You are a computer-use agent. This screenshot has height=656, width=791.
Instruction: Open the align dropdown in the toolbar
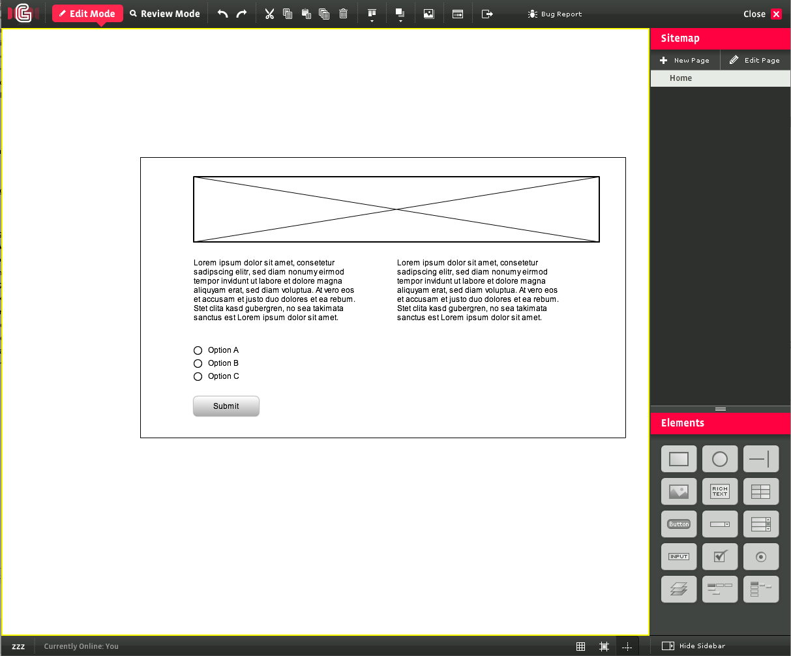pos(372,15)
